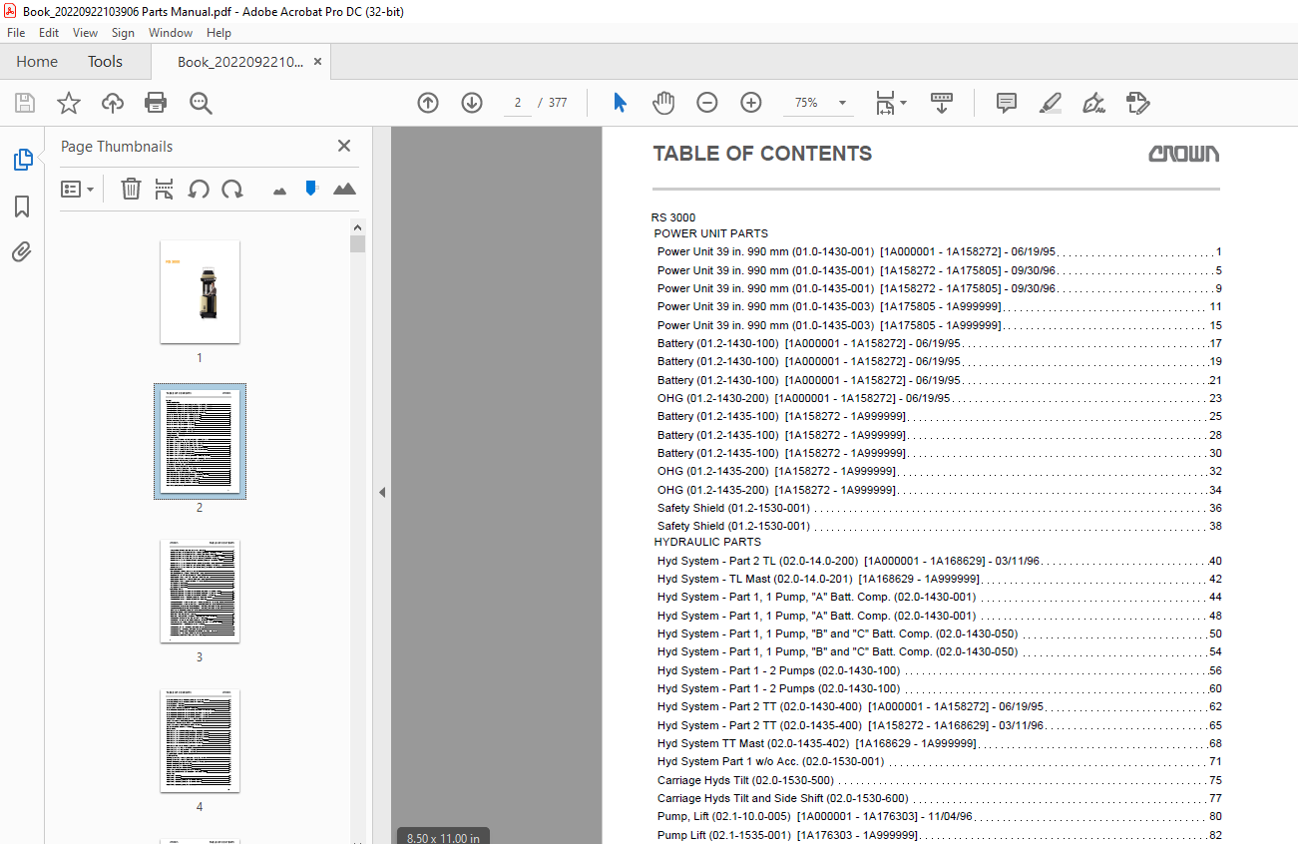Image resolution: width=1298 pixels, height=844 pixels.
Task: Click the fit page width icon
Action: pos(884,103)
